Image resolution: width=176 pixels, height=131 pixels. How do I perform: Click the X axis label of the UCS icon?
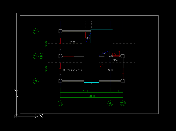41,116
